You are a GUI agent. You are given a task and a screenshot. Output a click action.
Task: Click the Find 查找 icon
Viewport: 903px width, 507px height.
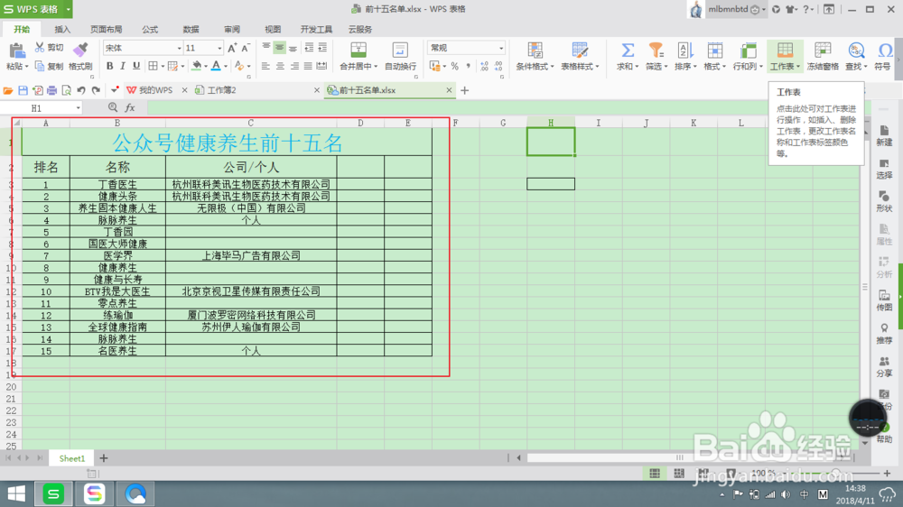pos(856,51)
